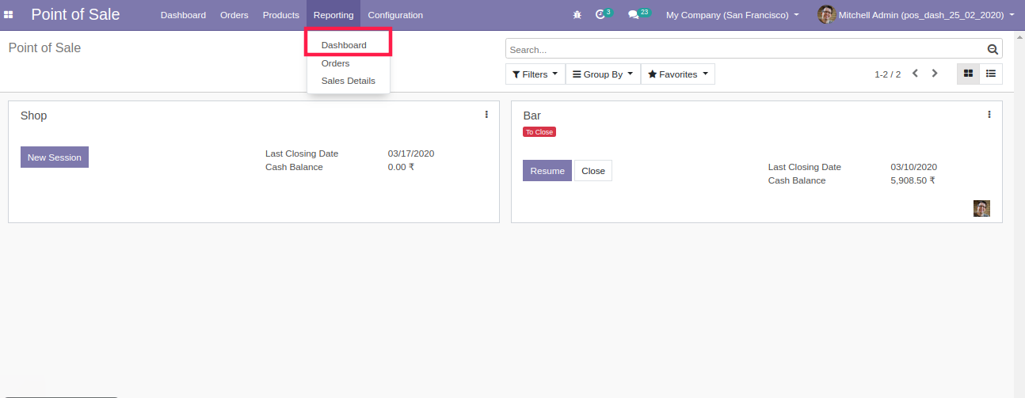The height and width of the screenshot is (398, 1025).
Task: Go to previous page arrow
Action: 915,74
